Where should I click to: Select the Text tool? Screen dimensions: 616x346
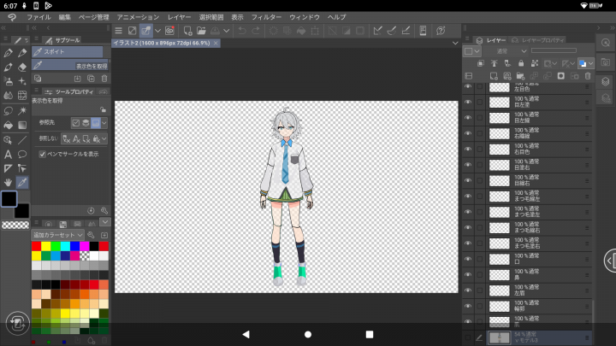point(8,154)
